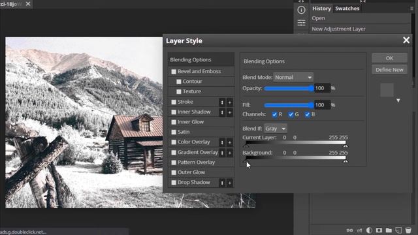Click the Fill slider
This screenshot has height=235, width=418.
[x=289, y=105]
